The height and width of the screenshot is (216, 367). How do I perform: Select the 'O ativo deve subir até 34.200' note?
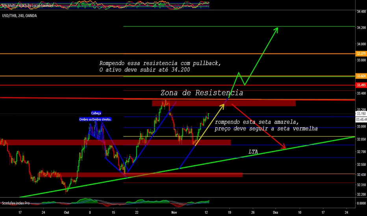tap(145, 70)
